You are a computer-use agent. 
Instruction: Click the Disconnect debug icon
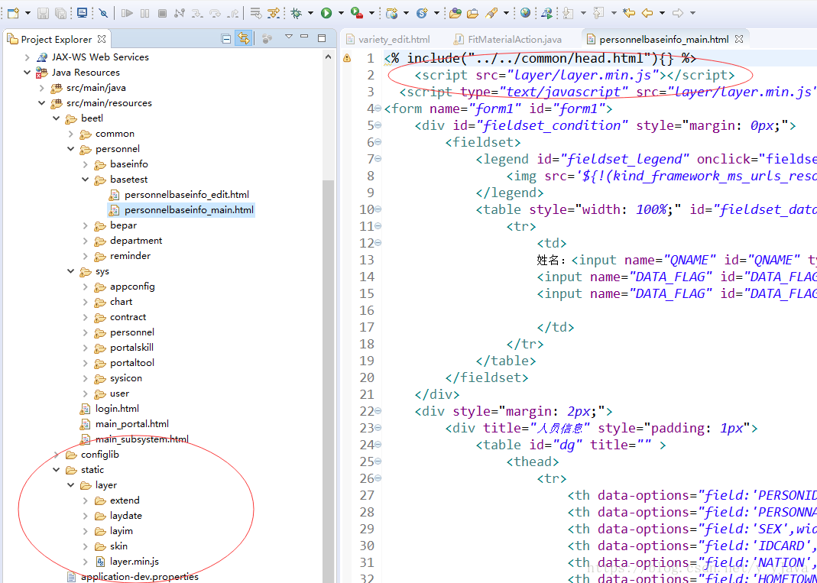tap(180, 12)
